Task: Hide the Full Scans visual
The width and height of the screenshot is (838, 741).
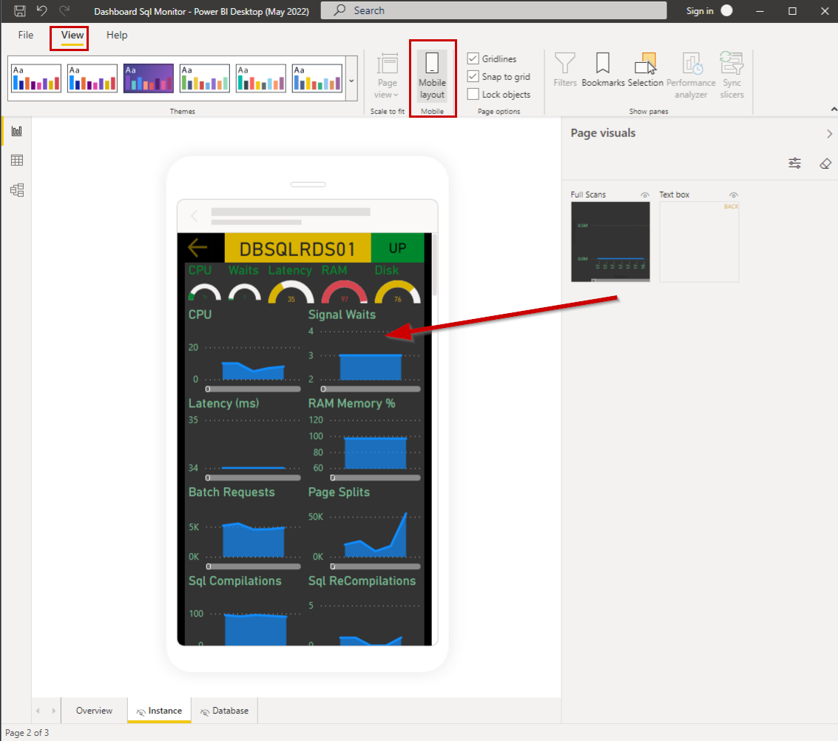Action: (643, 194)
